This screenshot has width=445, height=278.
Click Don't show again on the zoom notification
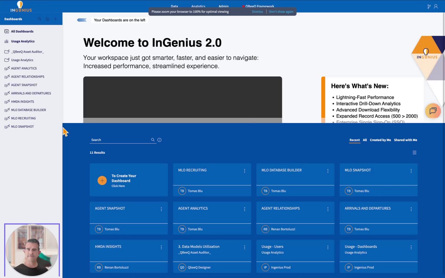tap(281, 11)
